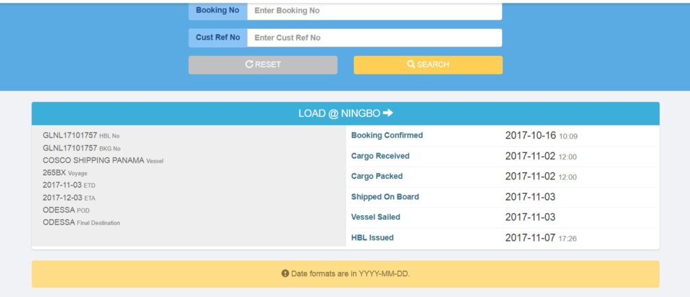Click the Cargo Received status label
This screenshot has width=690, height=297.
[380, 156]
